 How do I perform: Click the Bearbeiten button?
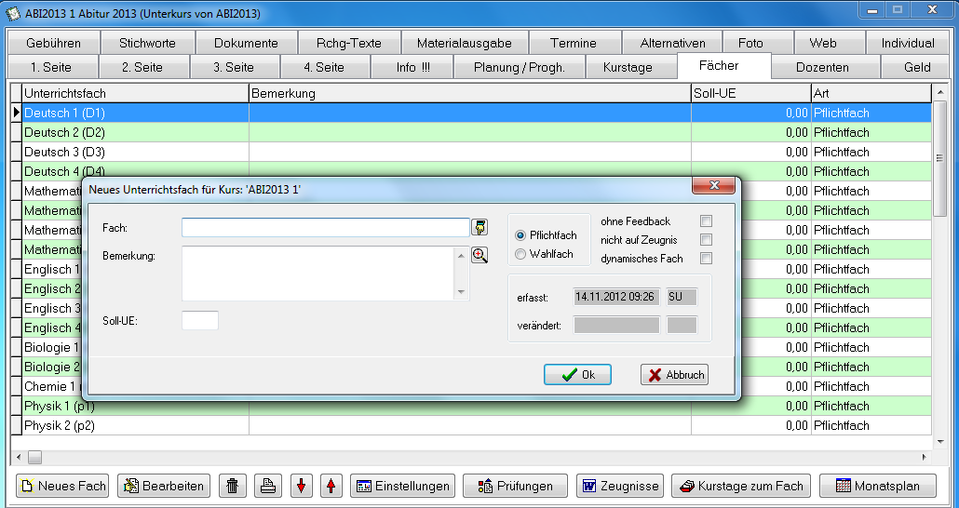click(164, 486)
